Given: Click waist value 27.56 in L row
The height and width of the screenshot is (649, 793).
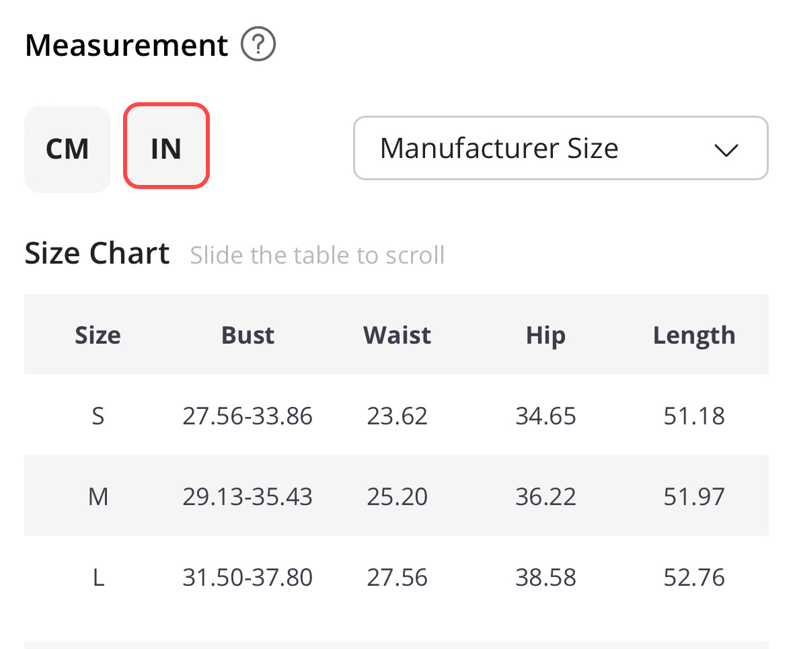Looking at the screenshot, I should click(397, 577).
